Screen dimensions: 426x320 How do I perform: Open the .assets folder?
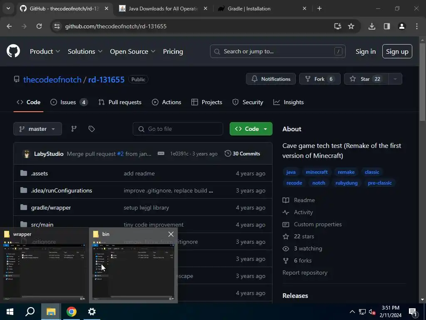pyautogui.click(x=40, y=173)
